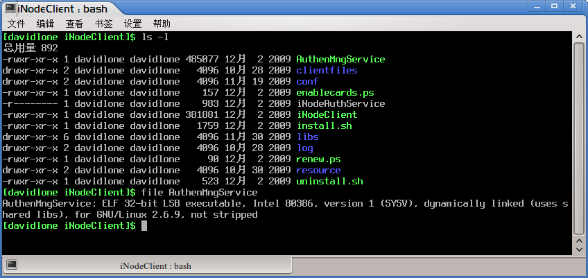
Task: Click the resource directory name
Action: point(318,171)
